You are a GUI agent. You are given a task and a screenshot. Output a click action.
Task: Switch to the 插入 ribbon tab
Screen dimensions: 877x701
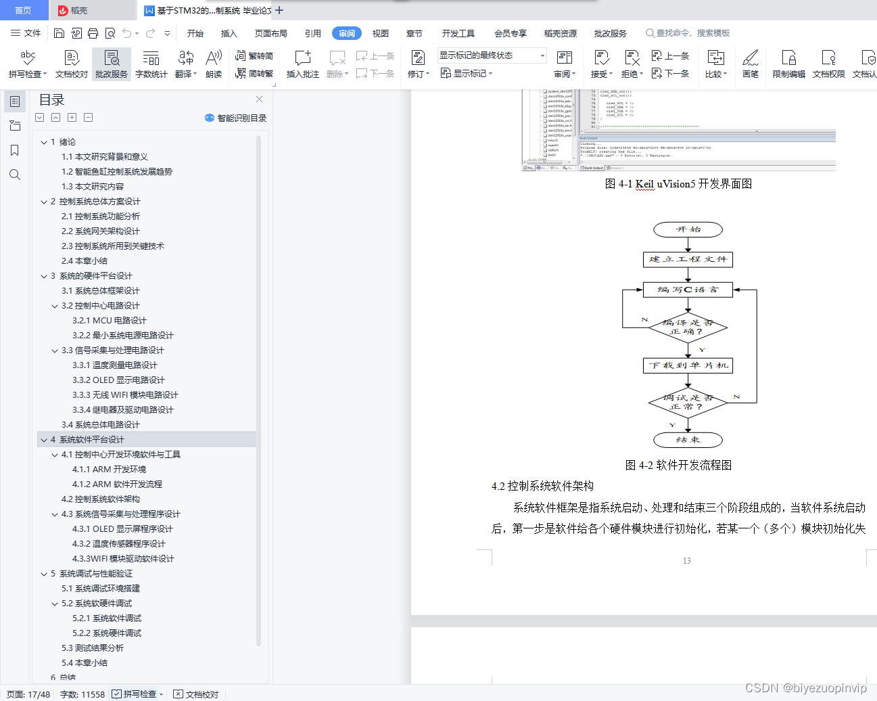click(x=229, y=33)
